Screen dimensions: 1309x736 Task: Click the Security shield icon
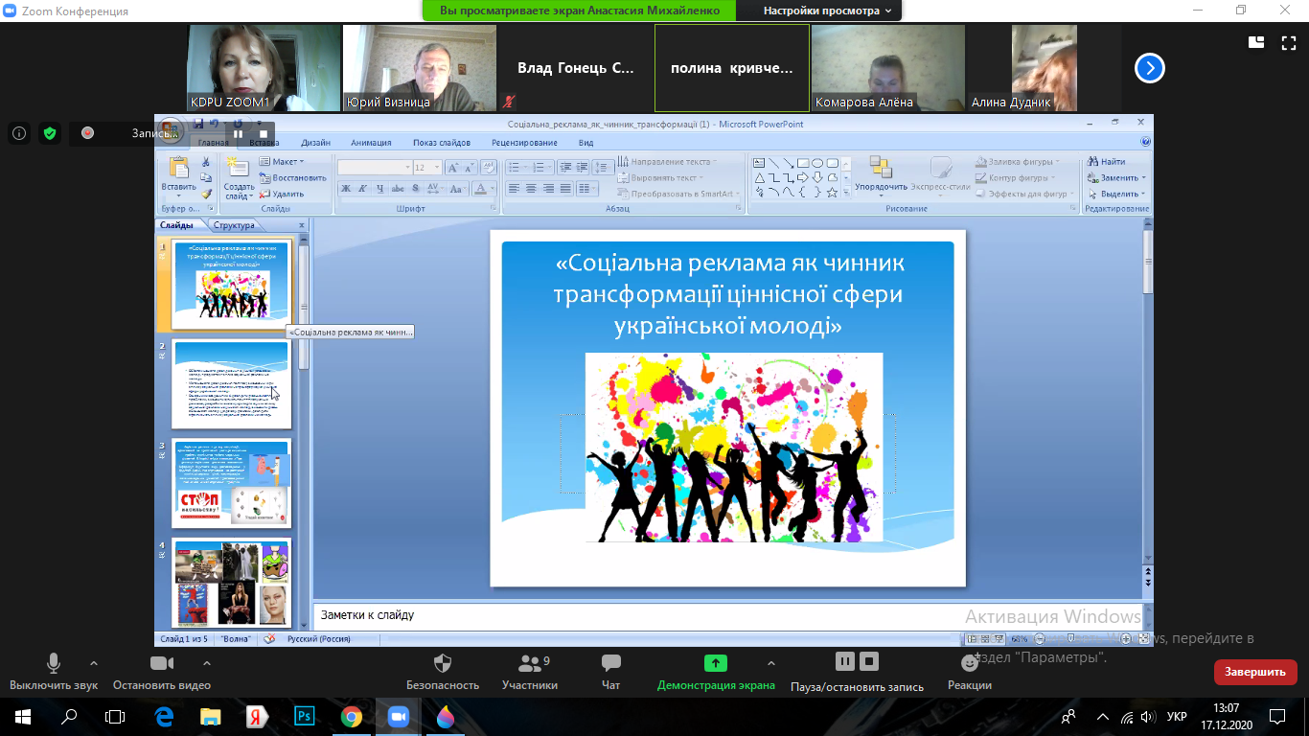click(x=442, y=663)
